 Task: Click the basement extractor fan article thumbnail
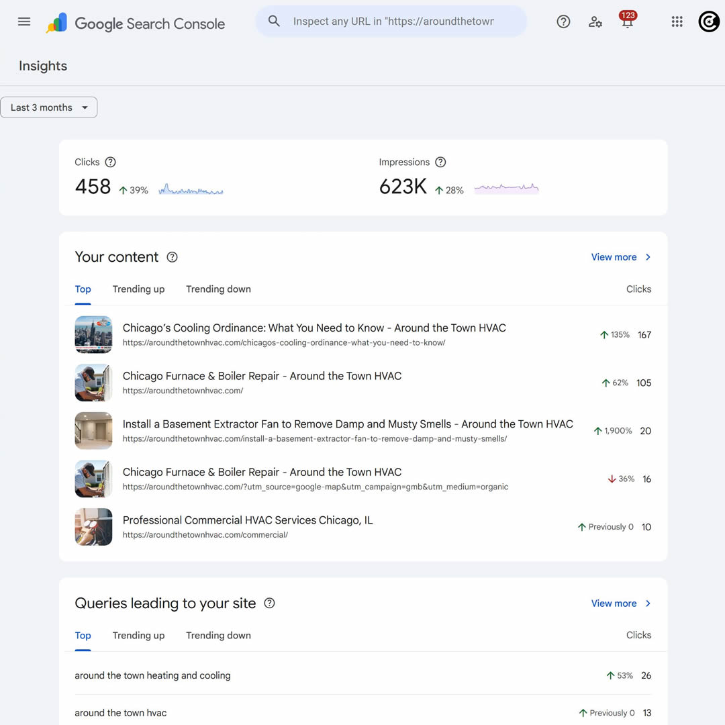(x=93, y=431)
